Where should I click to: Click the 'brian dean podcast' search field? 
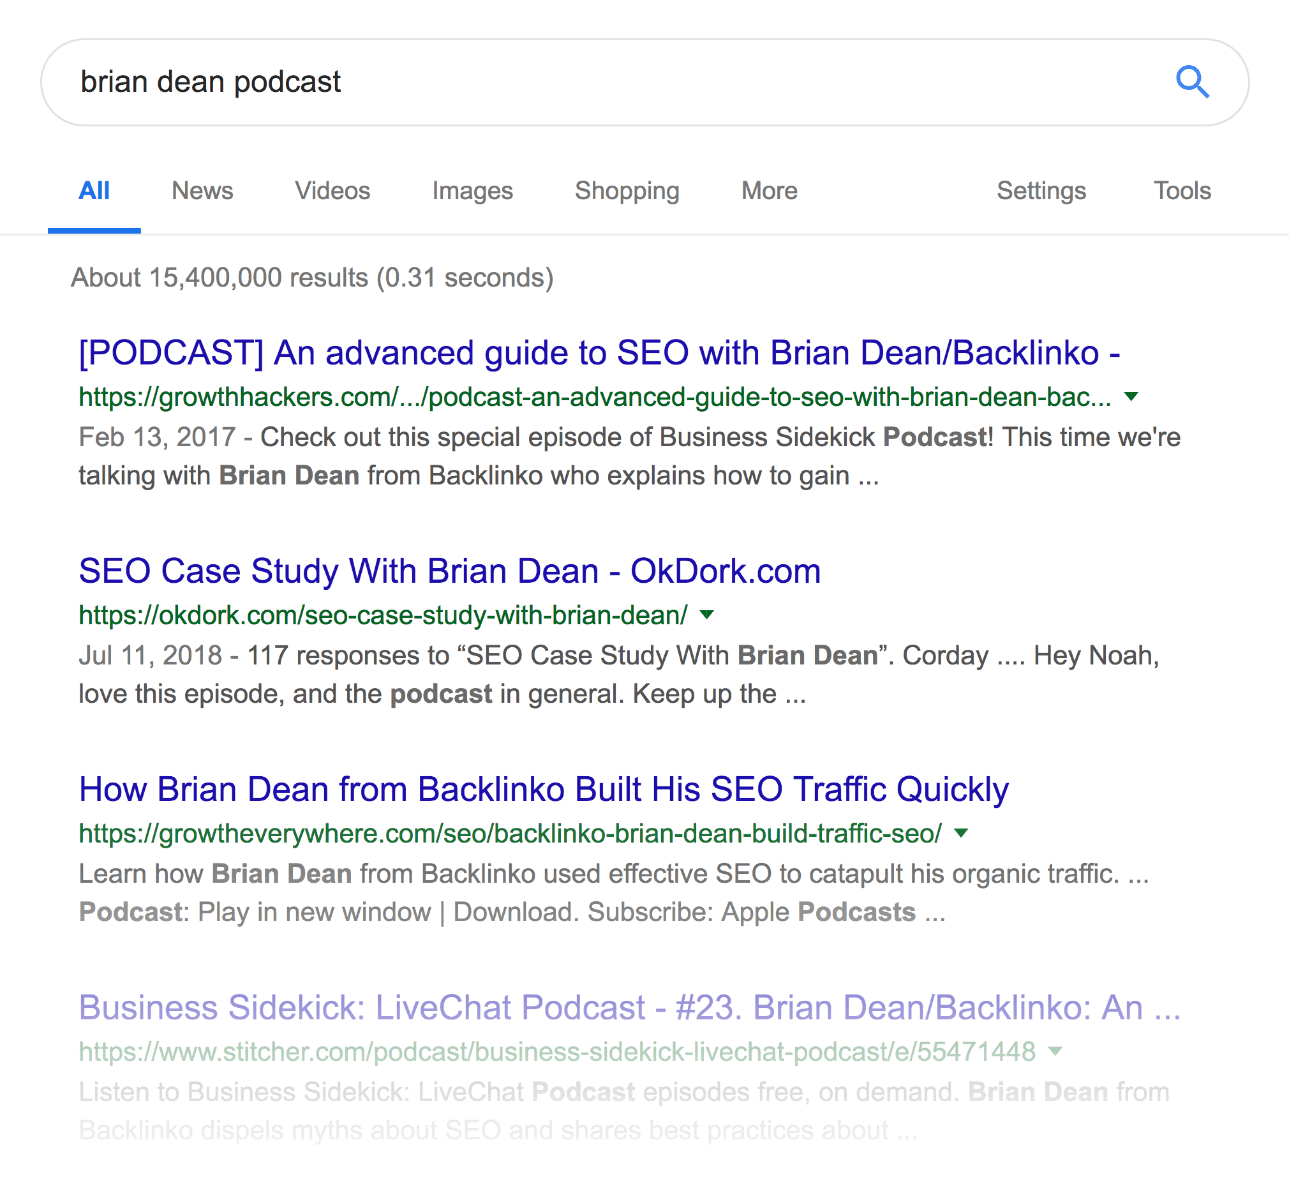(x=644, y=82)
